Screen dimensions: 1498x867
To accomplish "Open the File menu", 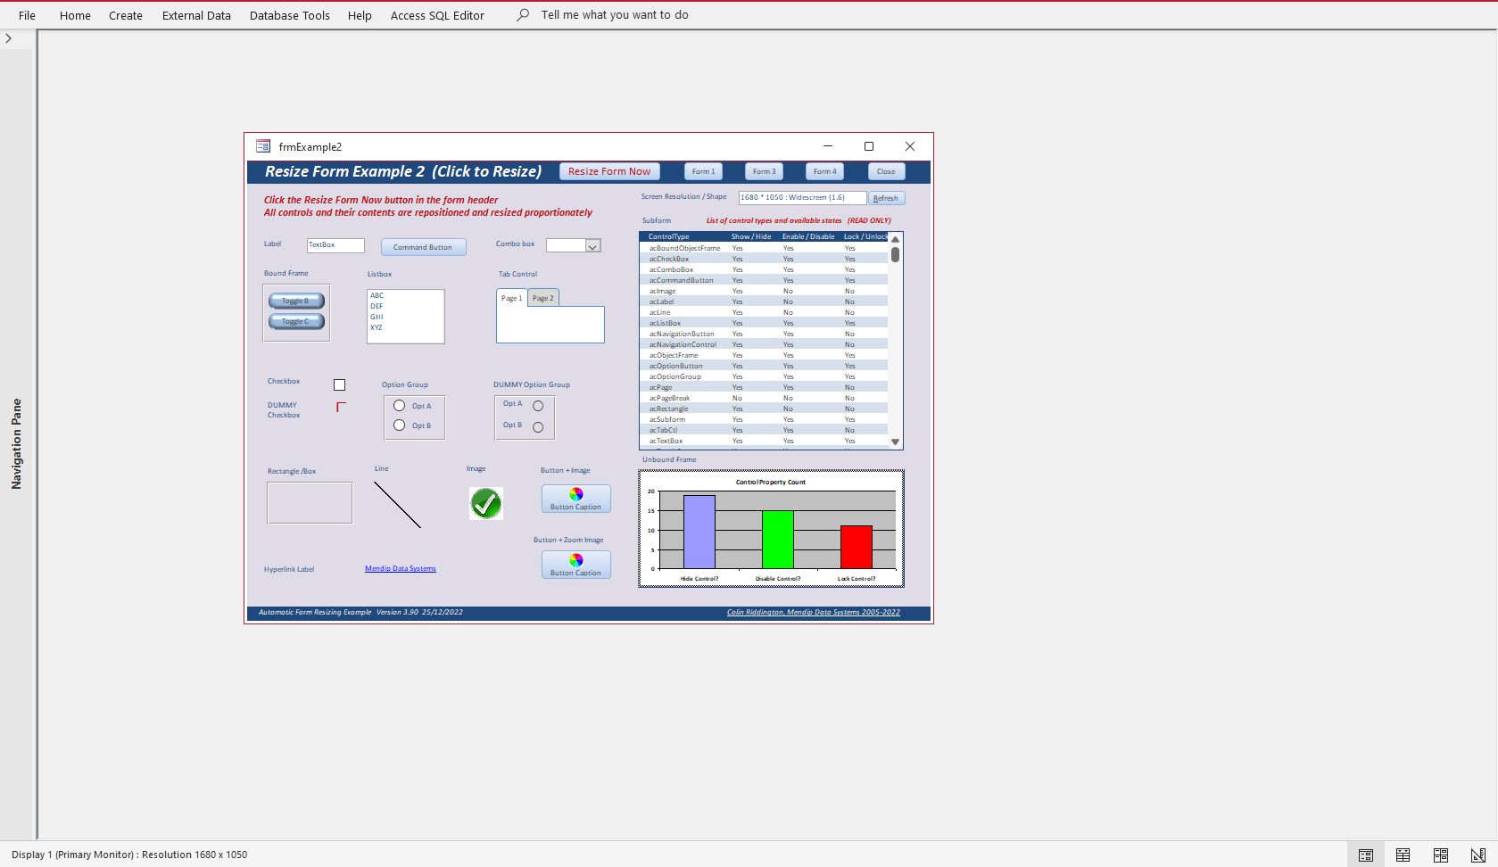I will coord(28,15).
